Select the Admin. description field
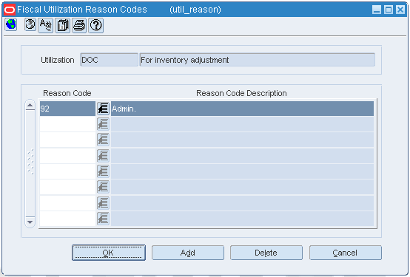410x277 pixels. [243, 109]
